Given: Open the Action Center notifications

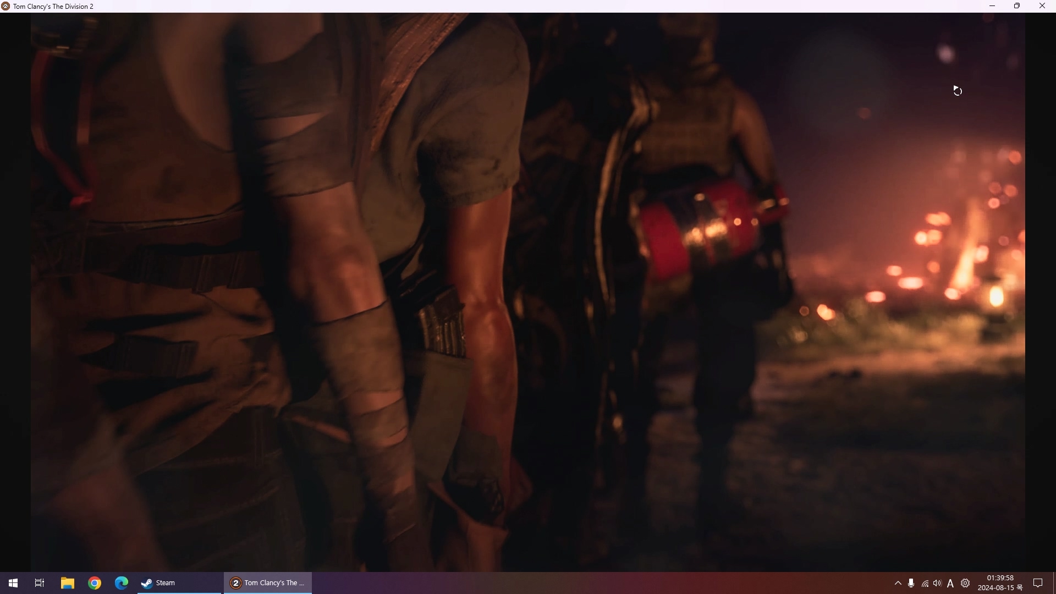Looking at the screenshot, I should click(x=1038, y=583).
